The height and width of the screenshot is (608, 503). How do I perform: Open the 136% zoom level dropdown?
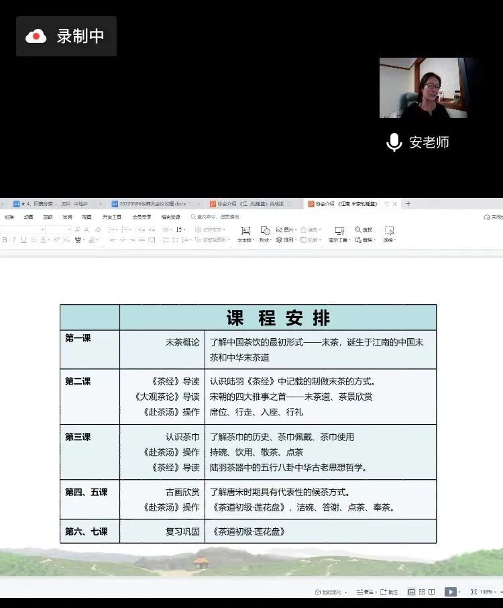click(x=488, y=592)
